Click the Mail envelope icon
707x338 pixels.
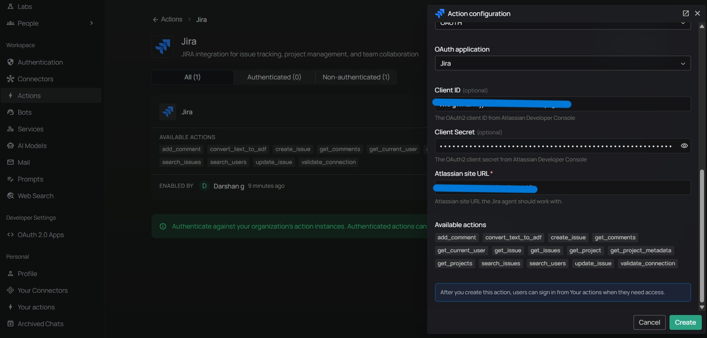click(10, 162)
